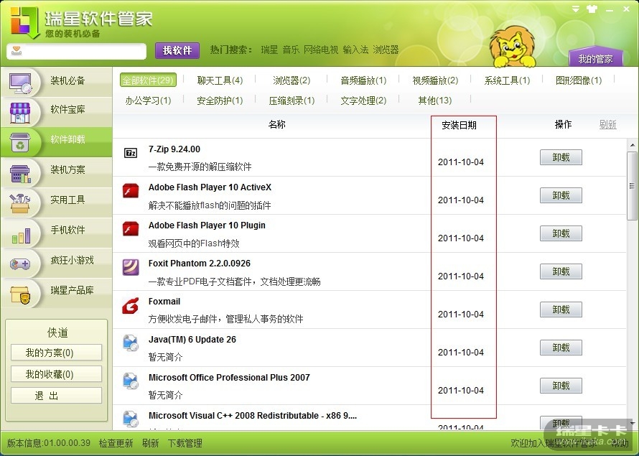Screen dimensions: 639x456
Task: Open the 视频播放(2) category
Action: [x=435, y=80]
